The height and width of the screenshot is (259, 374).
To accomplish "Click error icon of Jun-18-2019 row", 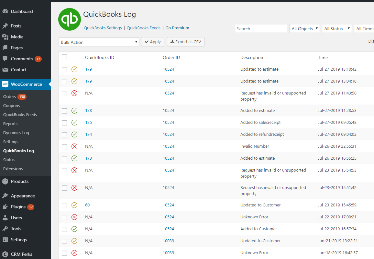I will tap(74, 253).
